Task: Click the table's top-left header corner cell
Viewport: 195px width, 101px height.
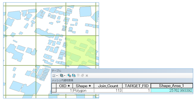Action: pos(54,86)
